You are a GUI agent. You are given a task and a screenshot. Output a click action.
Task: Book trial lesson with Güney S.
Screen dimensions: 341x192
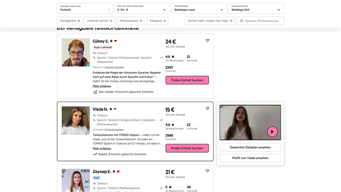(187, 80)
